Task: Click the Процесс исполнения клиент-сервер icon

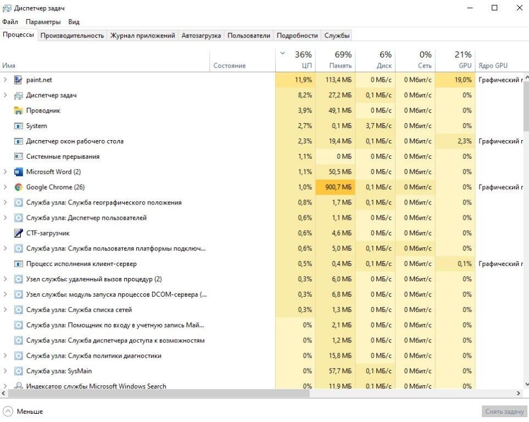Action: tap(18, 264)
